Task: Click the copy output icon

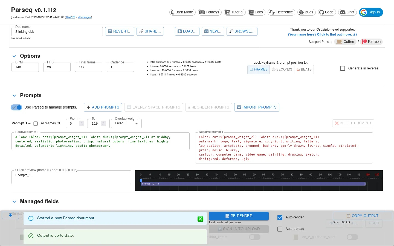Action: point(348,216)
